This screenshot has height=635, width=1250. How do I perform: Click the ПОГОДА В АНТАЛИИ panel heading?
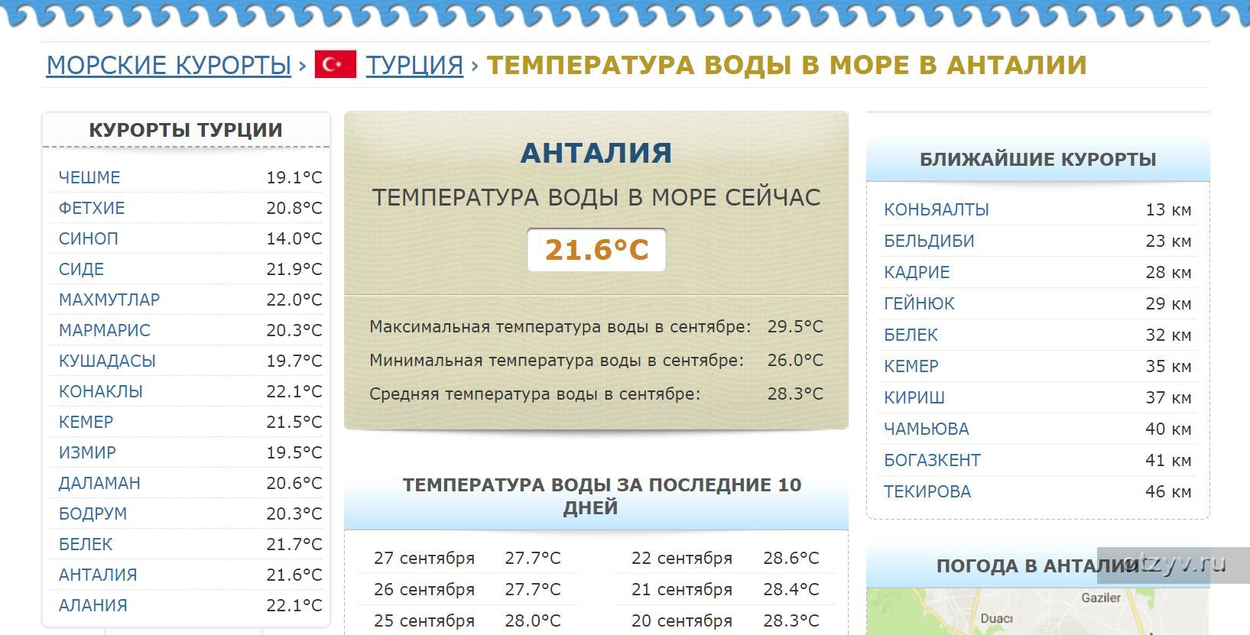point(1037,566)
